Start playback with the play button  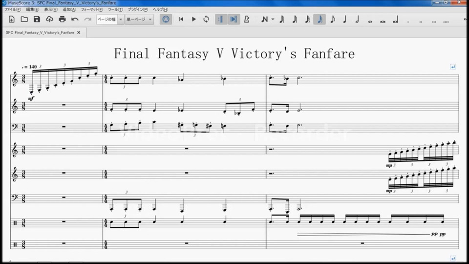click(x=194, y=20)
